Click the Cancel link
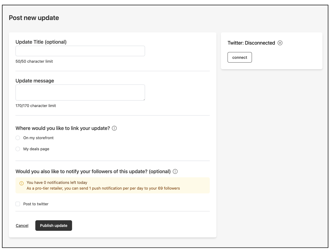This screenshot has width=332, height=252. [x=22, y=226]
